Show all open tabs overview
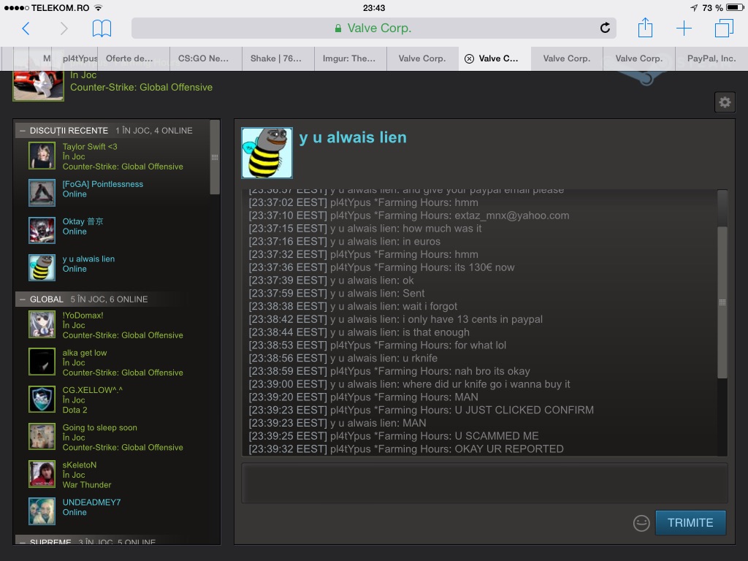Image resolution: width=748 pixels, height=561 pixels. tap(724, 28)
